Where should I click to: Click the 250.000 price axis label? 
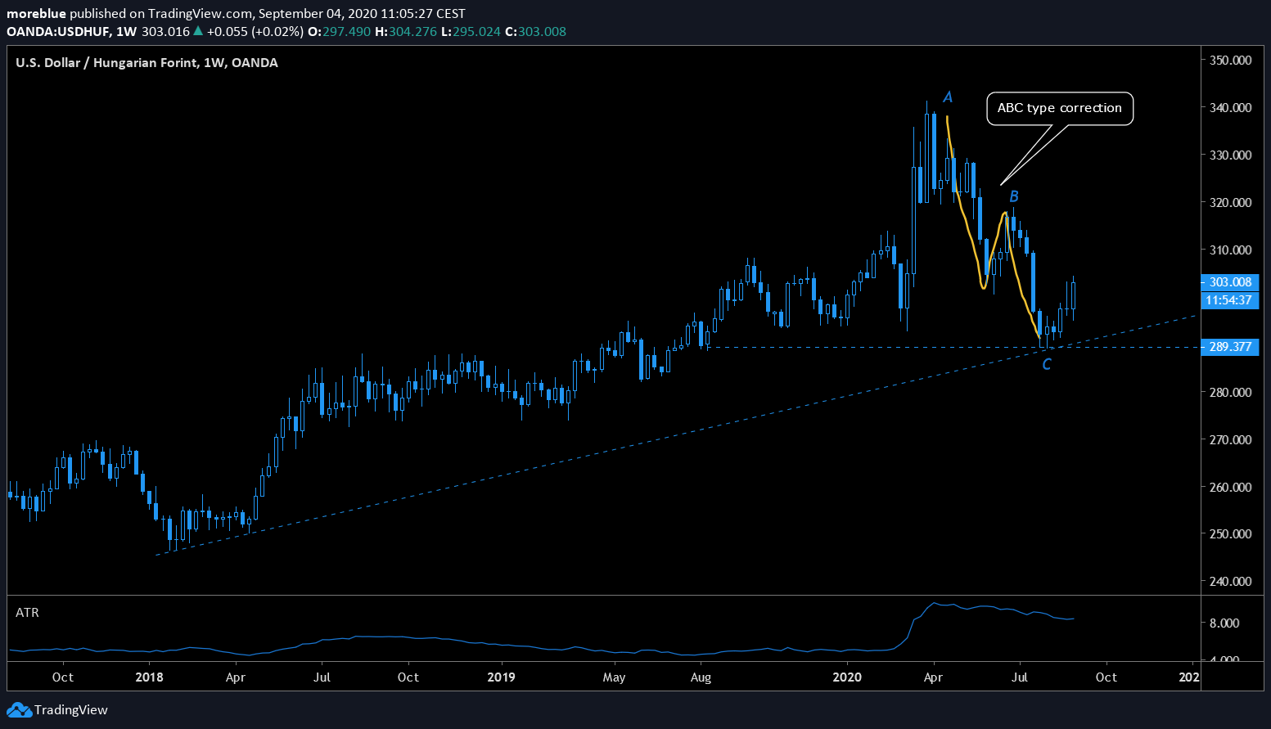click(x=1230, y=534)
